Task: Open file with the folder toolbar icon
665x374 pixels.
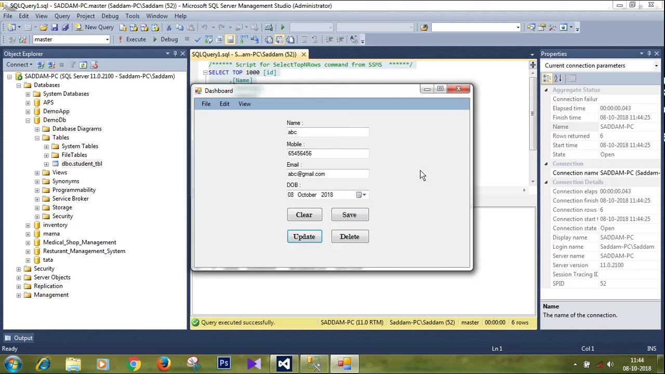Action: tap(44, 28)
